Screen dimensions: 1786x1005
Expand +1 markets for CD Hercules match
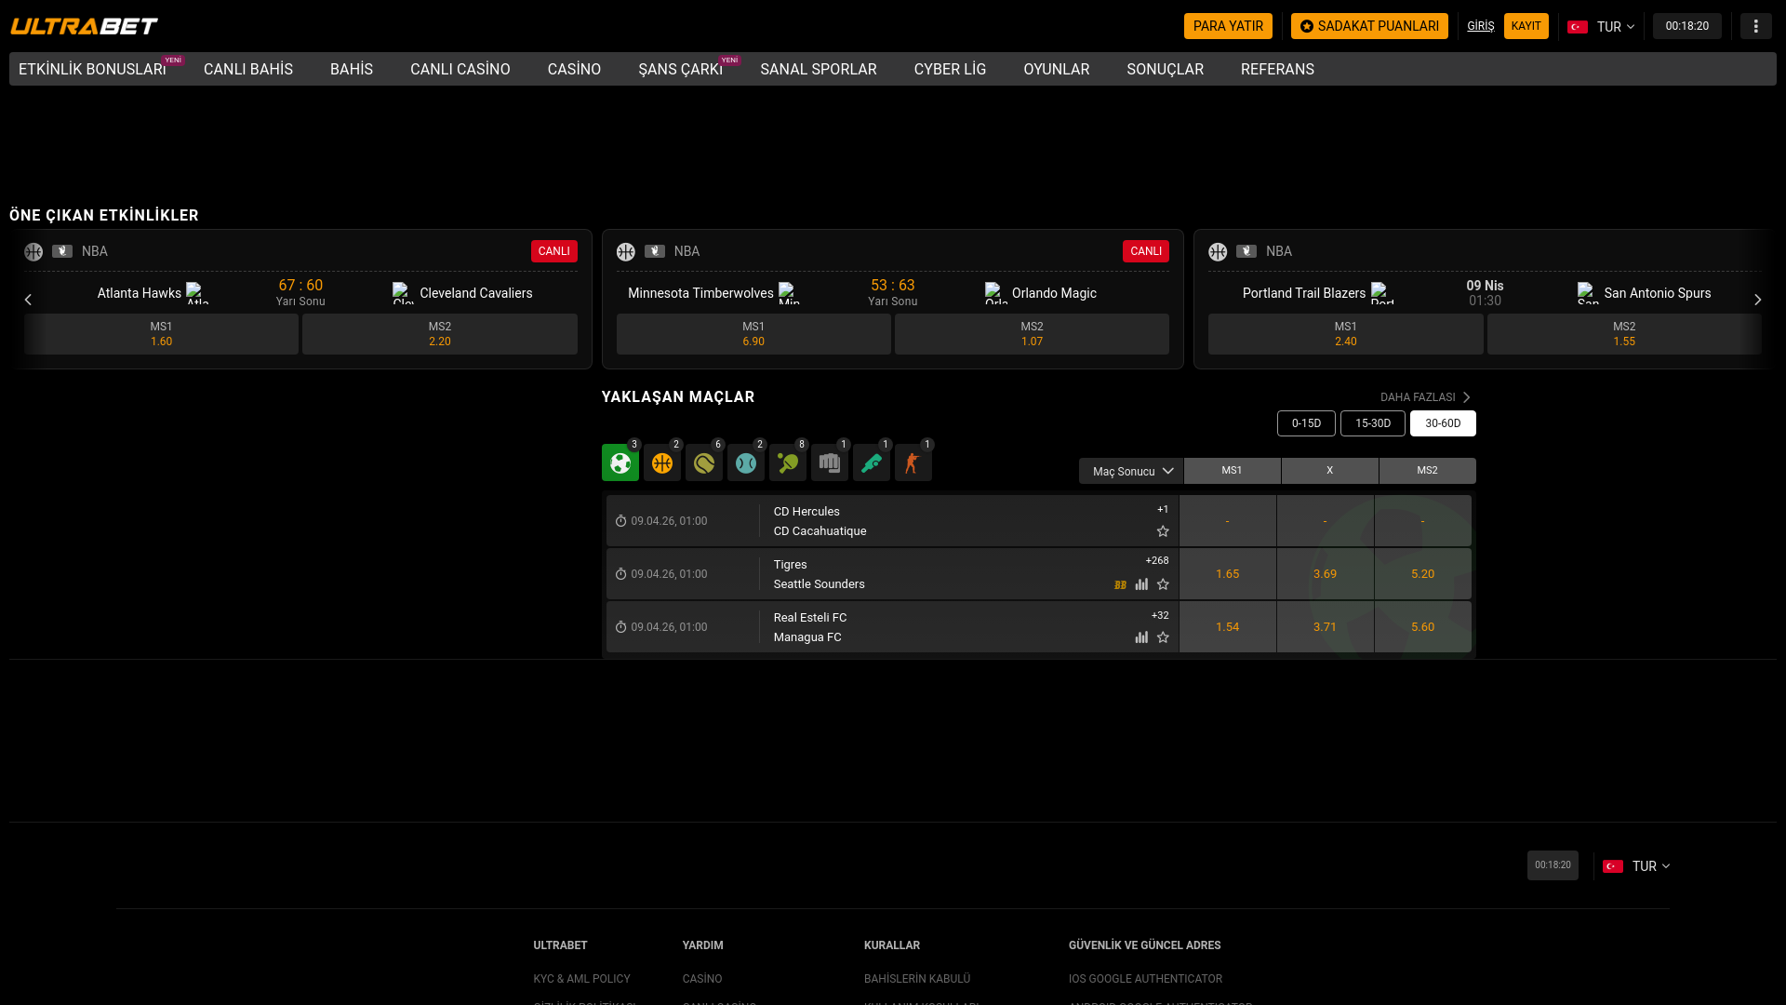(1163, 509)
